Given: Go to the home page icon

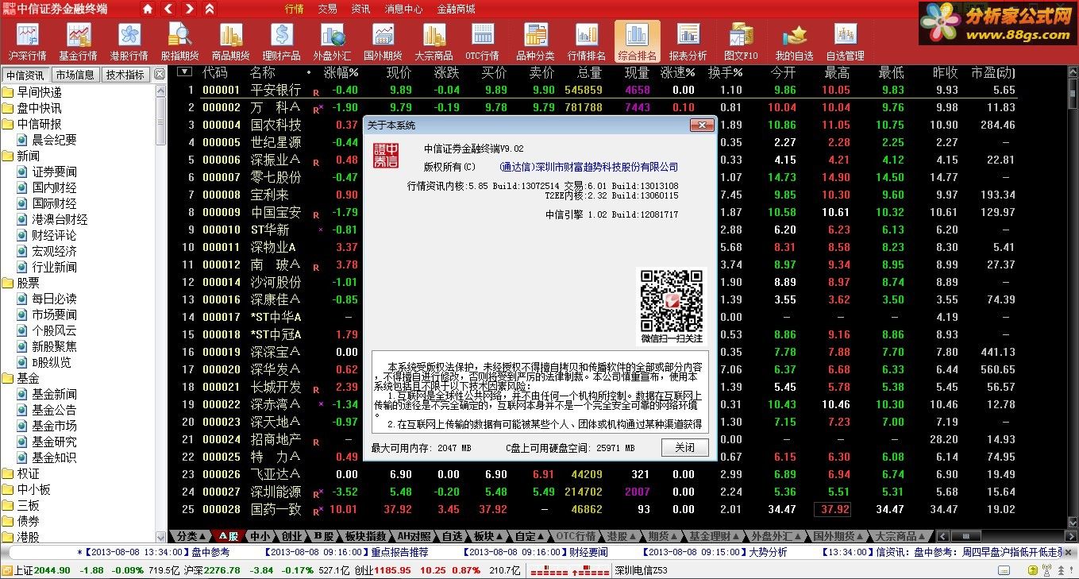Looking at the screenshot, I should coord(148,9).
